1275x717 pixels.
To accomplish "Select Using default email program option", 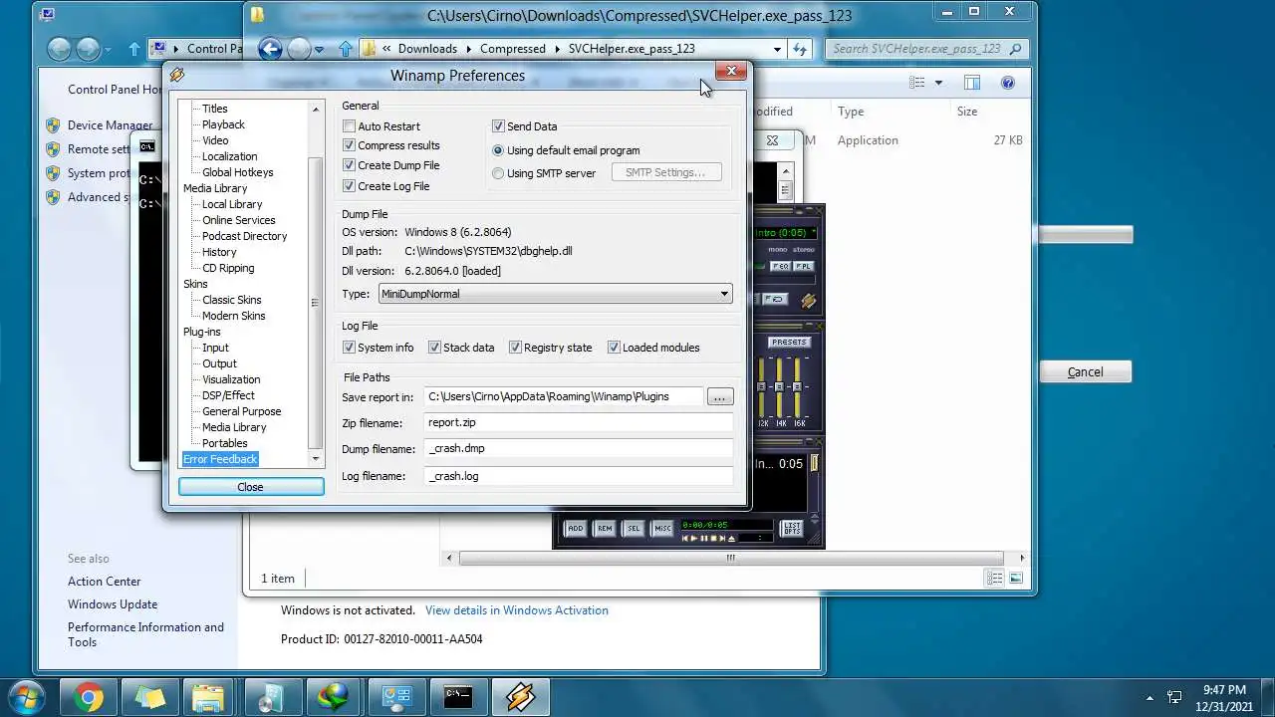I will point(498,150).
